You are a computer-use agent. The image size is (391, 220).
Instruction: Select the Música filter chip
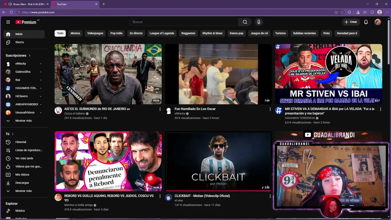tap(75, 33)
